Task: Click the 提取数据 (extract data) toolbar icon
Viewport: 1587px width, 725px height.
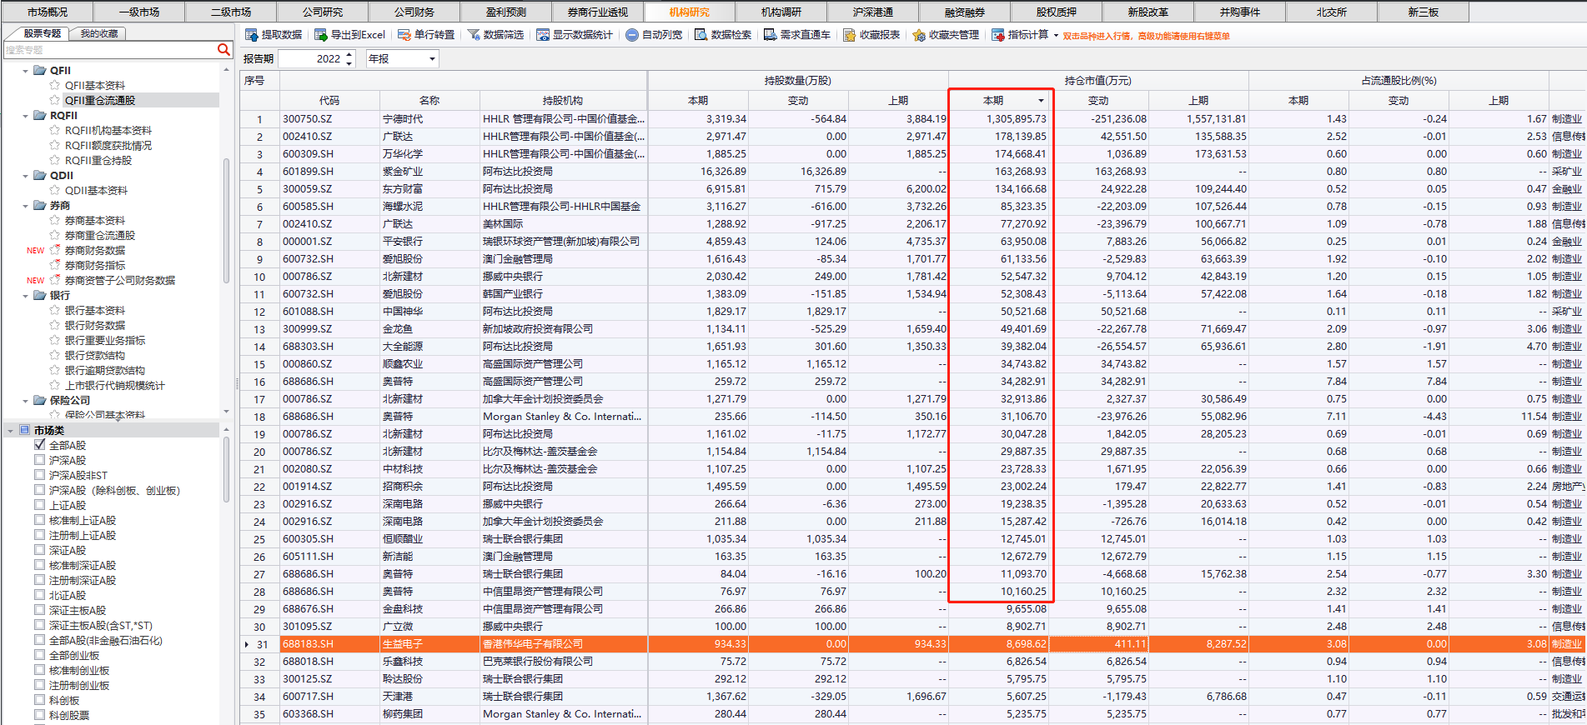Action: [251, 35]
